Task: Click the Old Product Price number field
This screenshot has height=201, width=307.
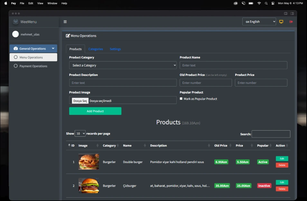Action: tap(206, 83)
